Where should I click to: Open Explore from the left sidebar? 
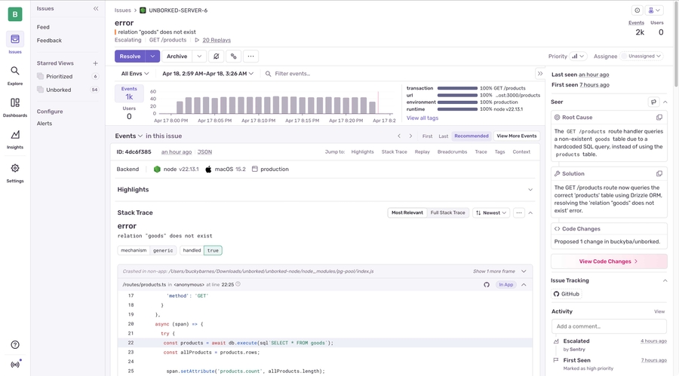tap(15, 74)
